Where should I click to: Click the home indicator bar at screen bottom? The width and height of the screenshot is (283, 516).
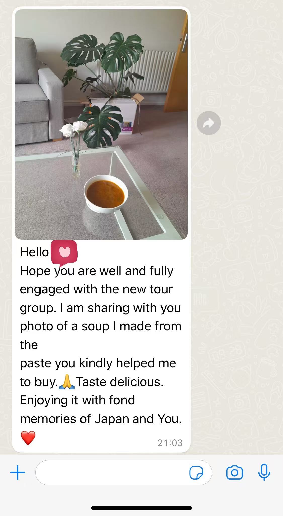142,508
